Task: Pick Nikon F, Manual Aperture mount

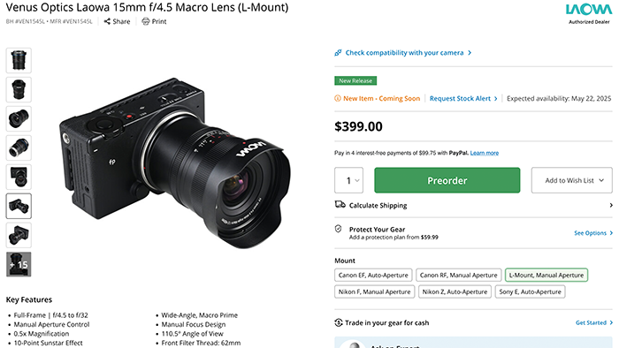Action: tap(374, 291)
